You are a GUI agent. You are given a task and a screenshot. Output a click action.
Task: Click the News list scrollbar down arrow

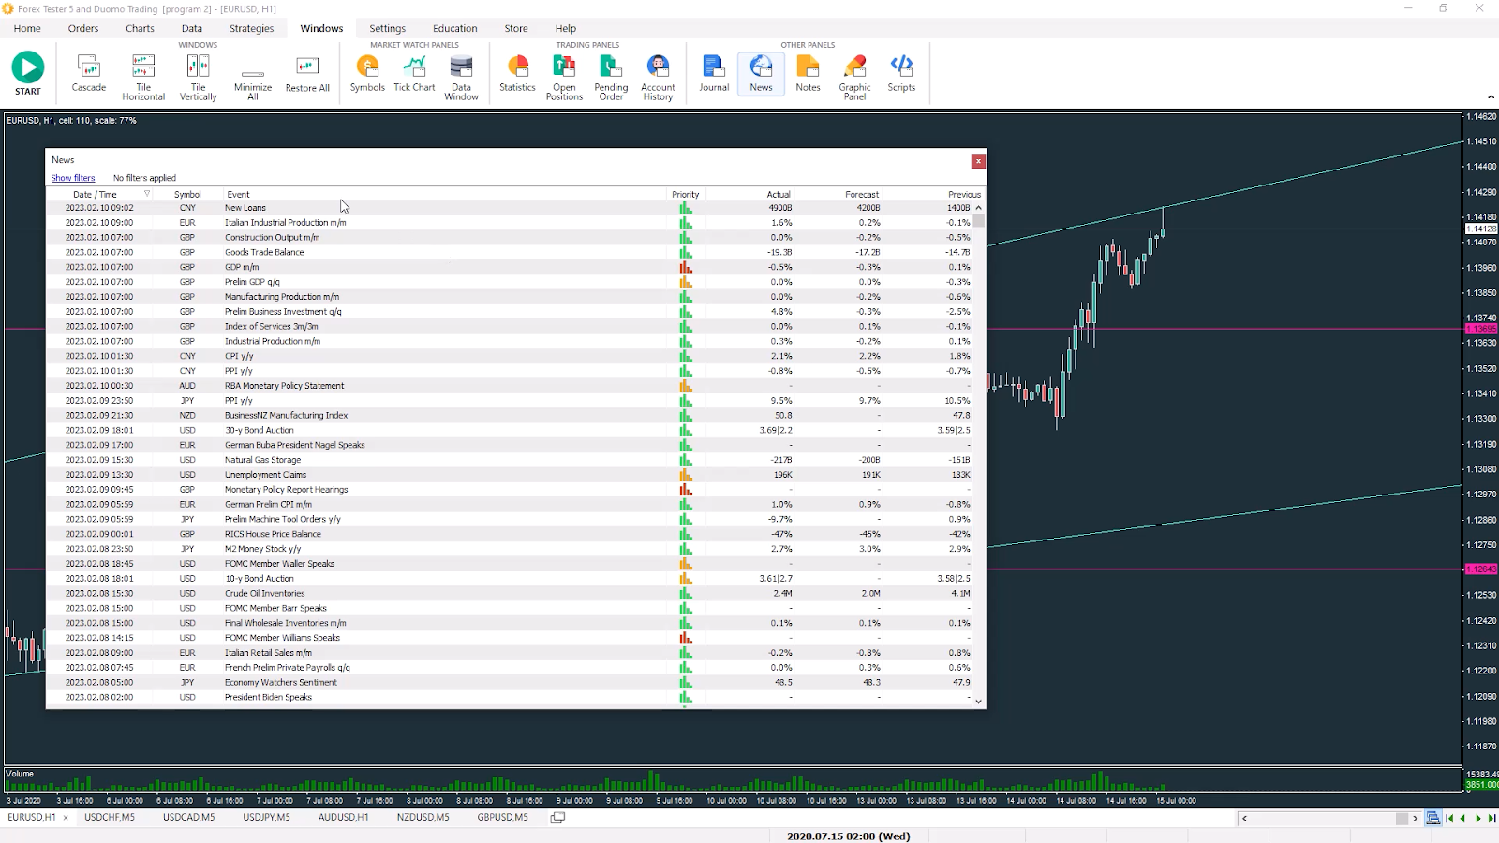tap(978, 701)
